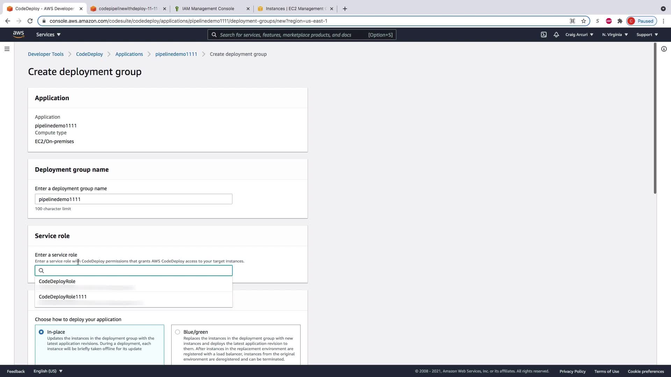Image resolution: width=671 pixels, height=377 pixels.
Task: Select the Blue/green deployment radio button
Action: click(178, 332)
